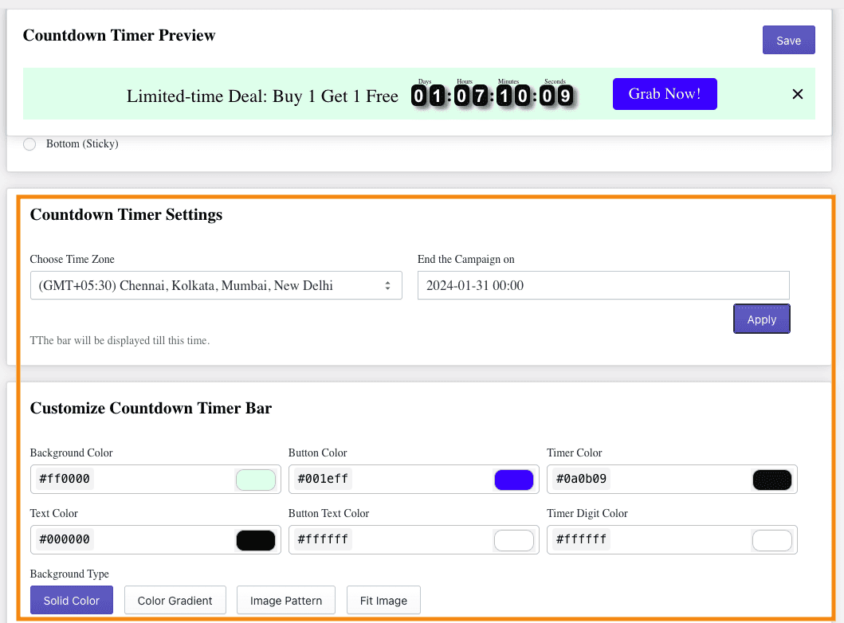Switch background type to Color Gradient
This screenshot has width=844, height=623.
coord(175,600)
